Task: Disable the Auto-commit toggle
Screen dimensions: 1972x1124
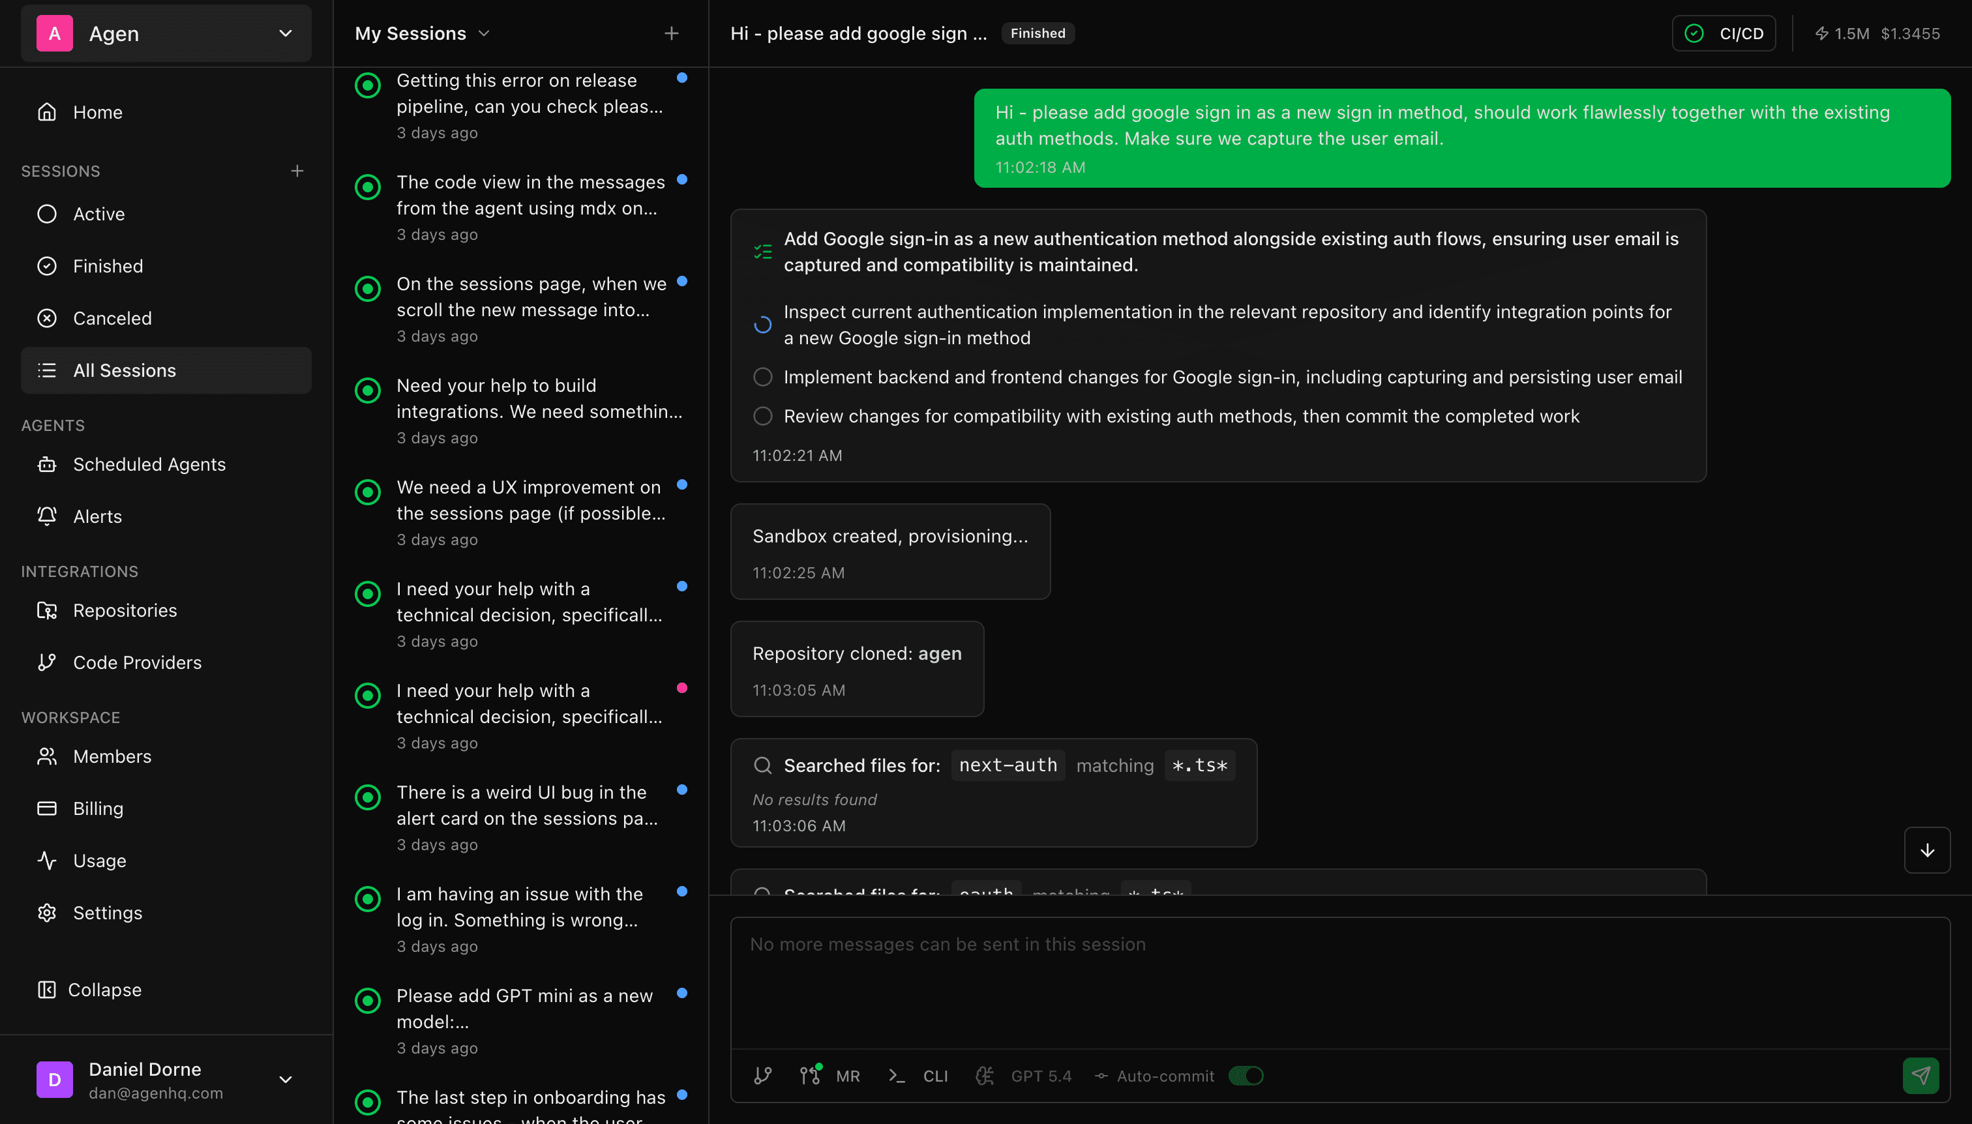Action: click(1246, 1075)
